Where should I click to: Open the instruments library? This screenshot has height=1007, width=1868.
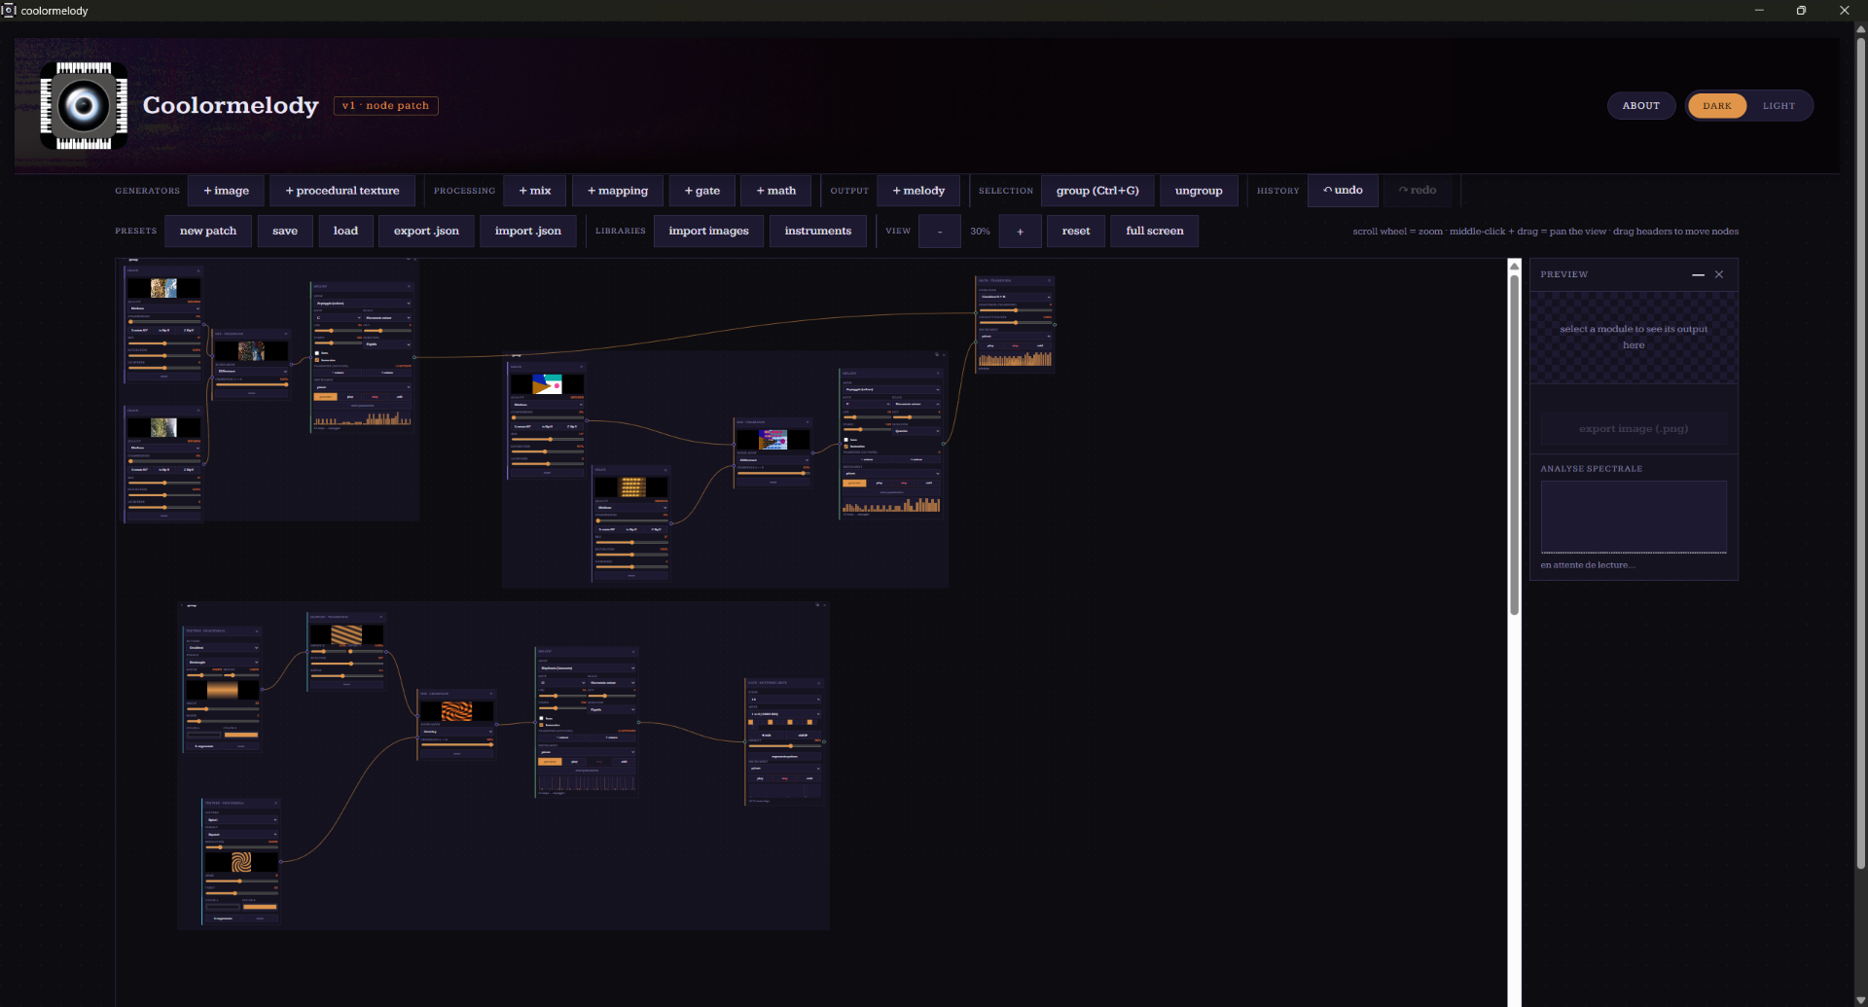point(818,232)
